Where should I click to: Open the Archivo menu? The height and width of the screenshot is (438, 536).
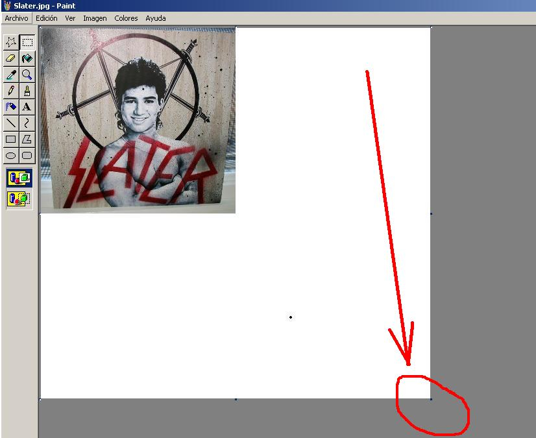(x=16, y=18)
